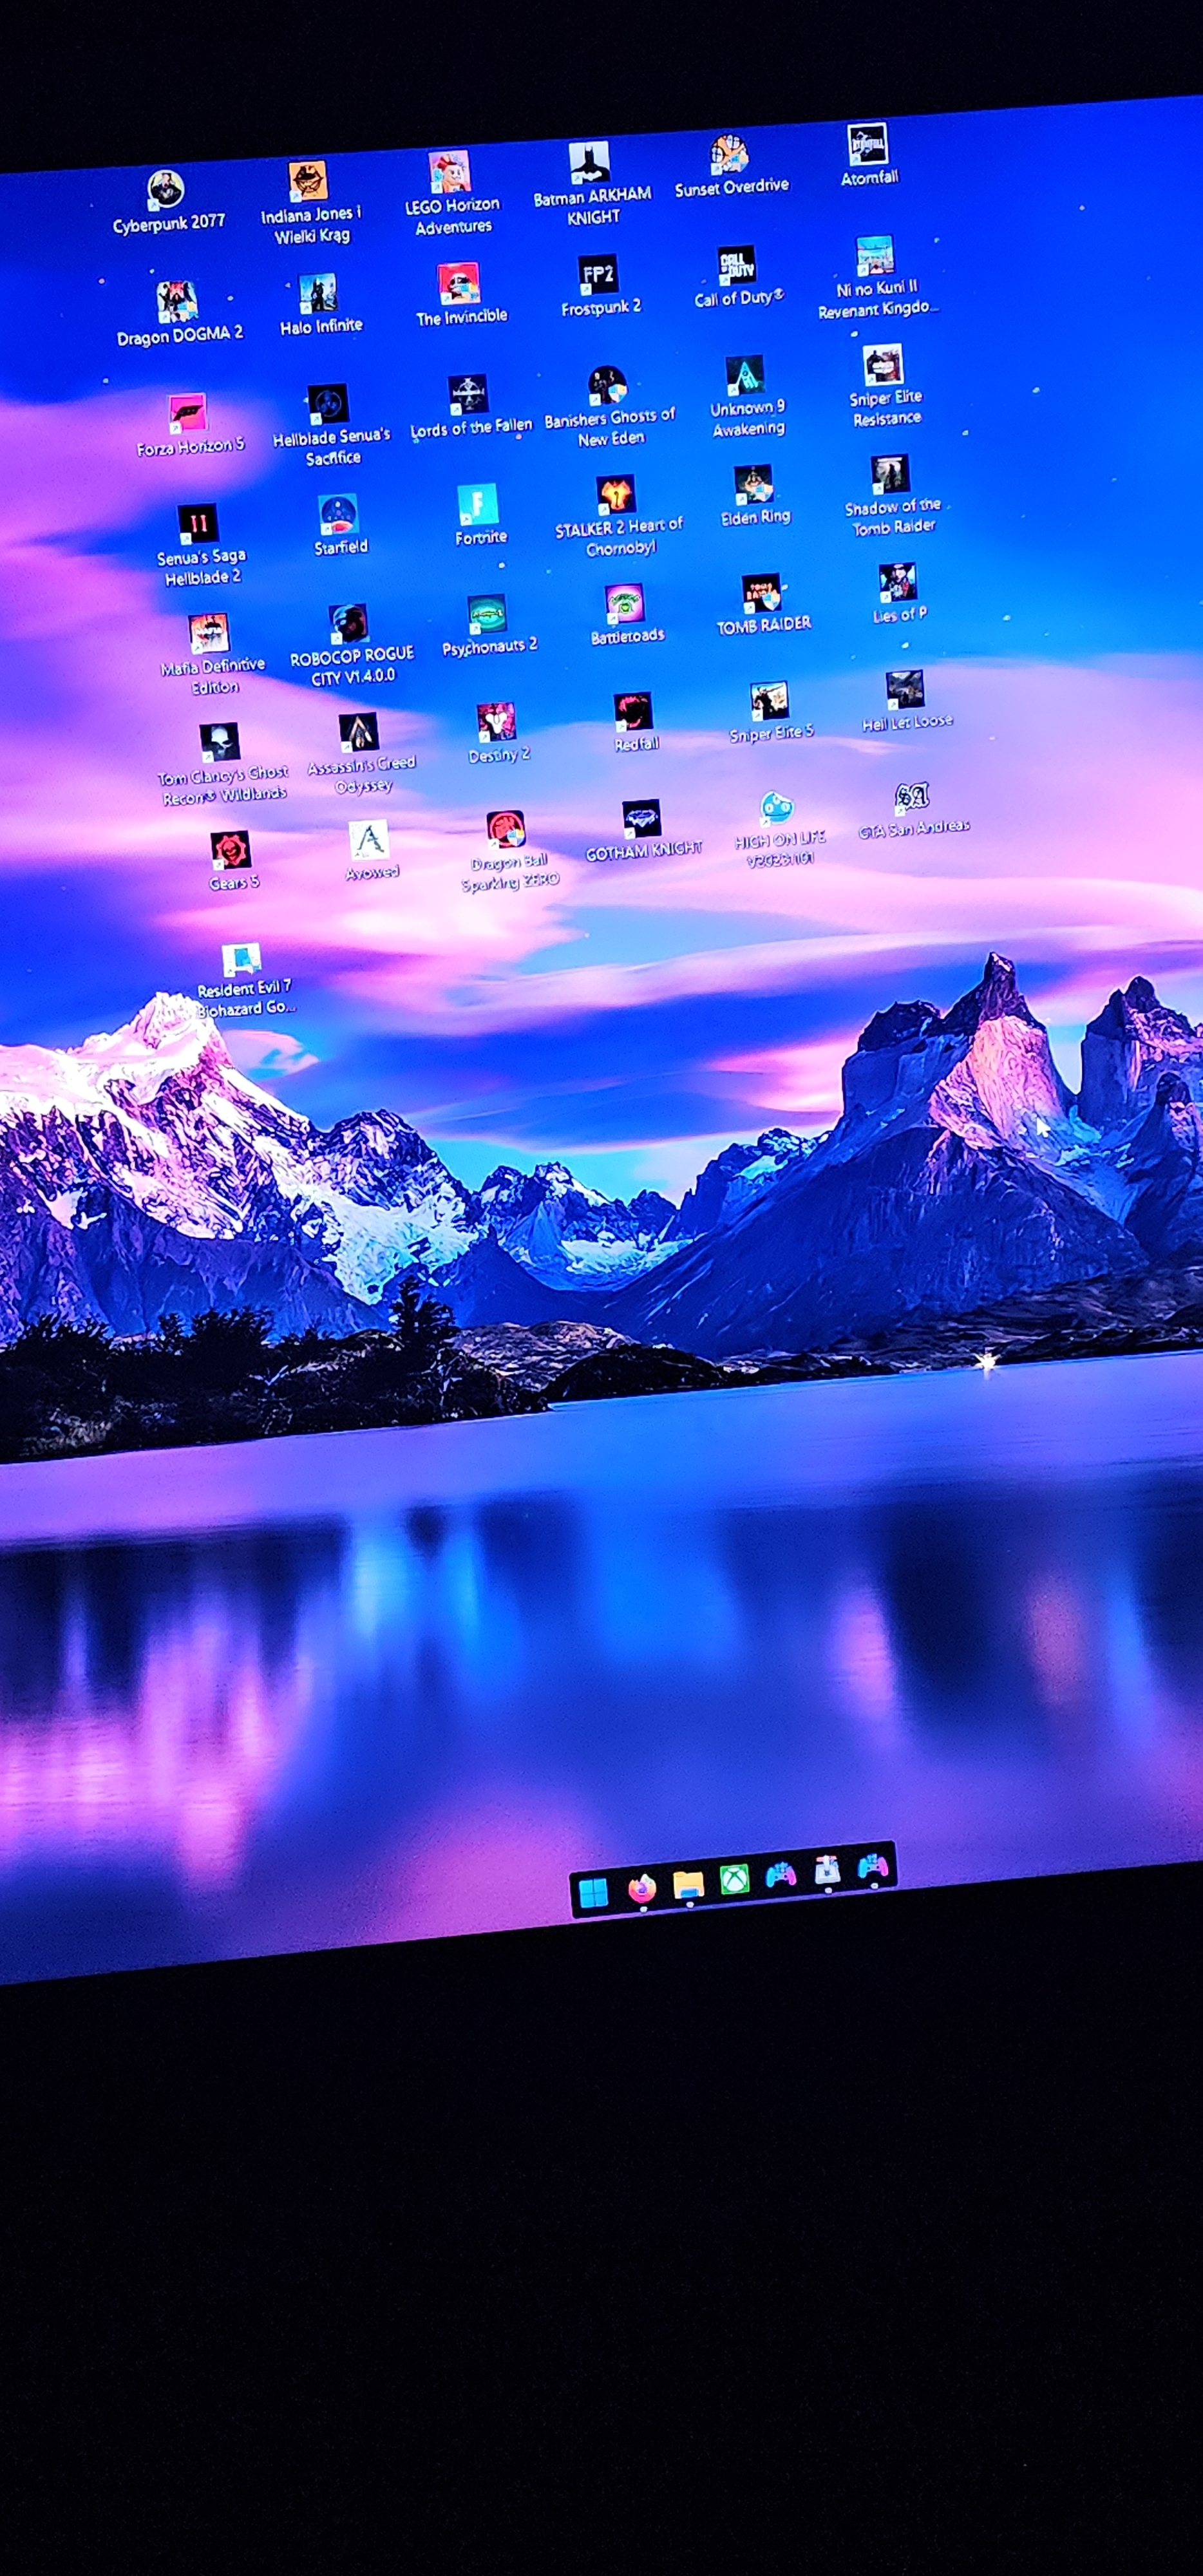Click the Hellblade Senua's Sacrifice icon
Image resolution: width=1203 pixels, height=2576 pixels.
pos(328,404)
